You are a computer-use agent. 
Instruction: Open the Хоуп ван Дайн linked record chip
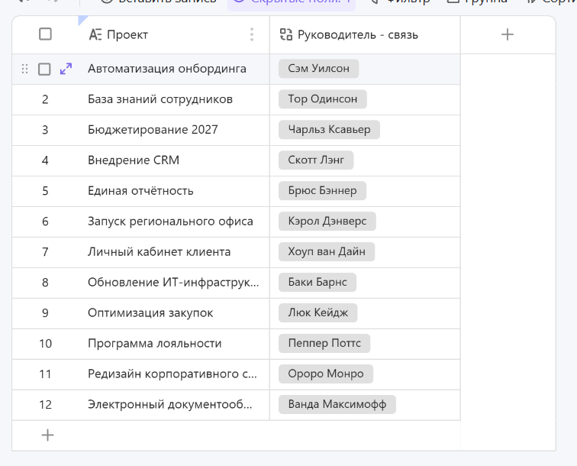coord(327,252)
